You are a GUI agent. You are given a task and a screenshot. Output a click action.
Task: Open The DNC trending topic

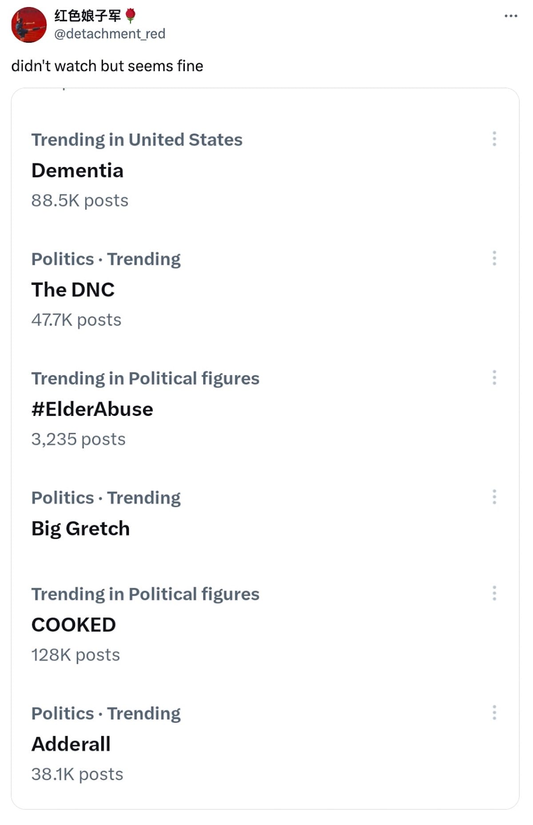[73, 290]
